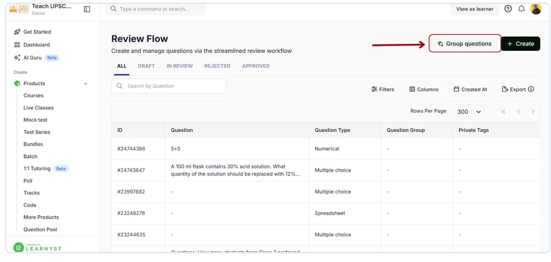
Task: Click the Group questions button
Action: click(x=465, y=44)
